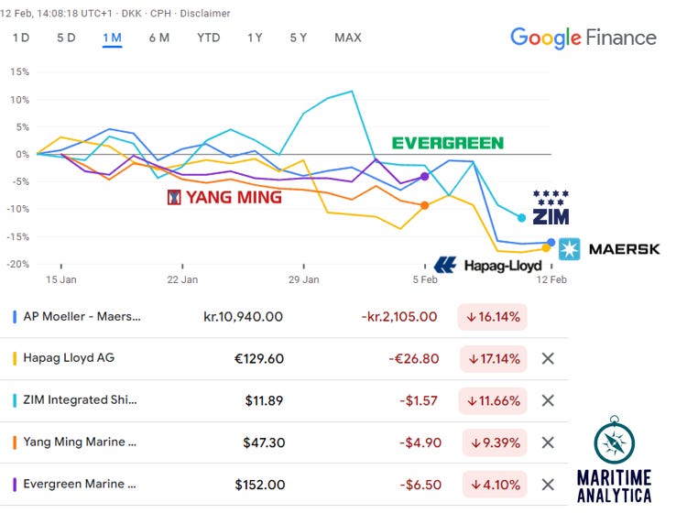Click the cyan ZIM endpoint dot
The height and width of the screenshot is (524, 687).
(521, 218)
